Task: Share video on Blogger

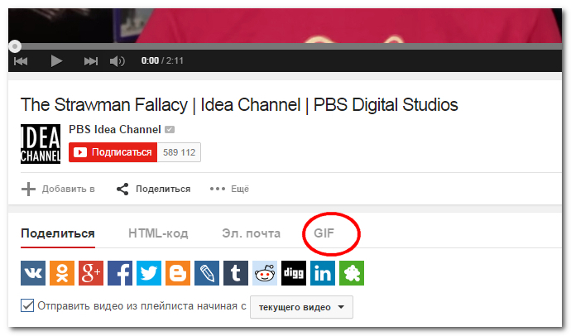Action: point(178,273)
